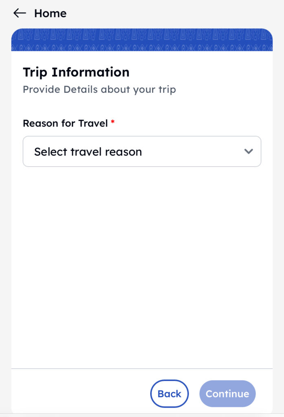Click the word "Information" in the heading
Image resolution: width=284 pixels, height=417 pixels.
click(90, 72)
